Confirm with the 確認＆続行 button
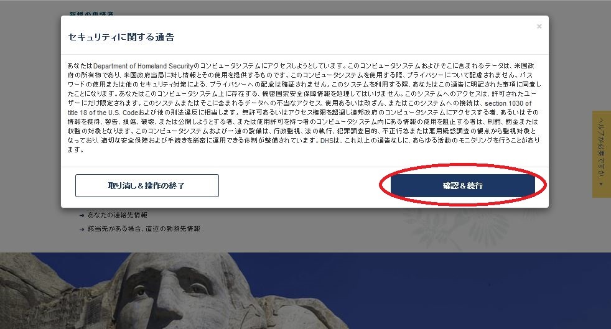 click(x=462, y=185)
